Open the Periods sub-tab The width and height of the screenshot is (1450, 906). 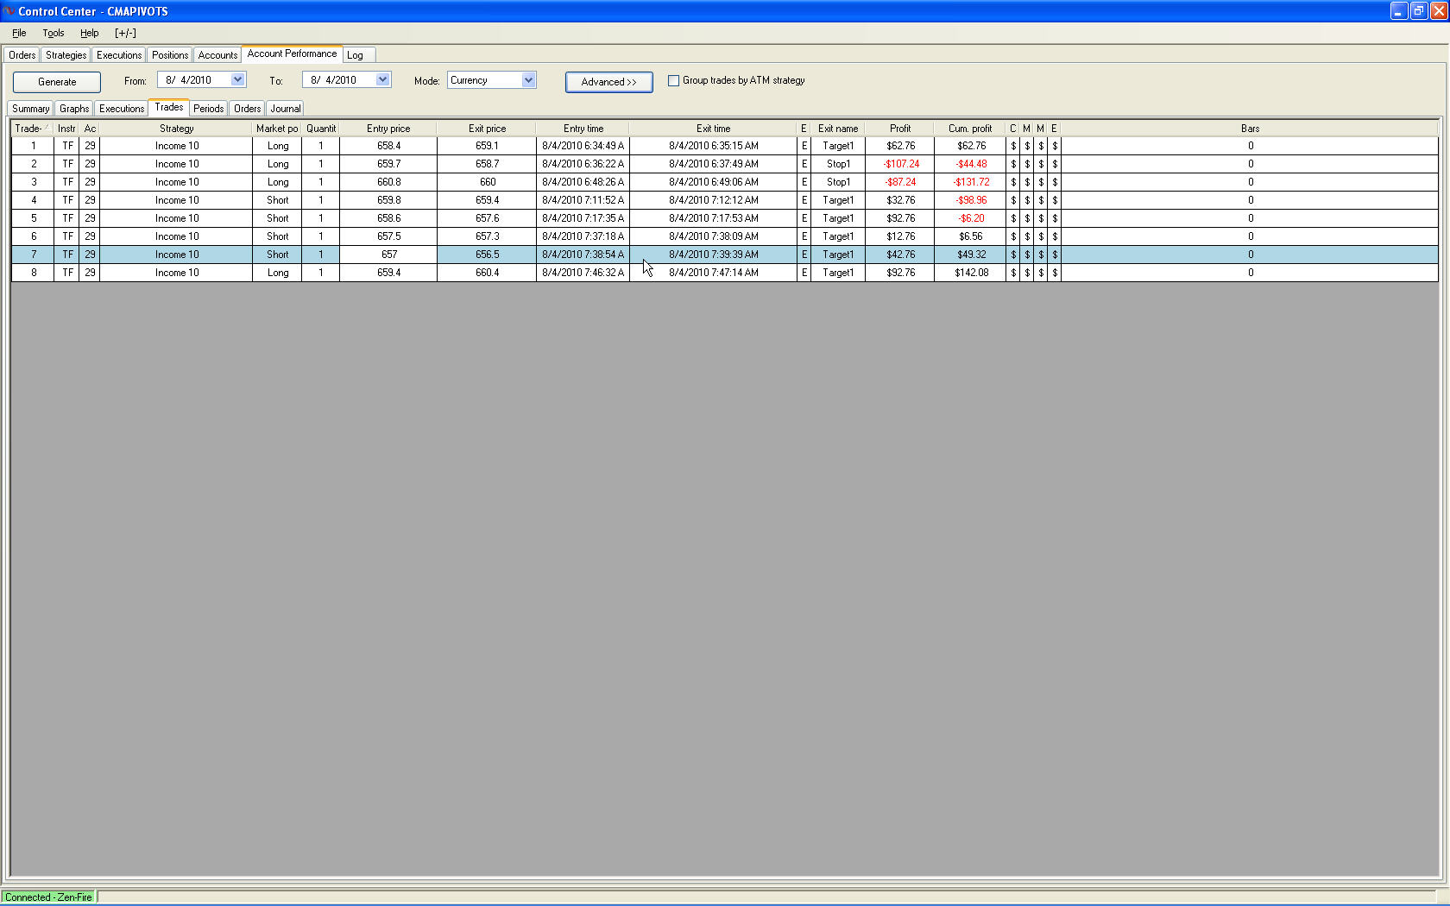[x=209, y=109]
